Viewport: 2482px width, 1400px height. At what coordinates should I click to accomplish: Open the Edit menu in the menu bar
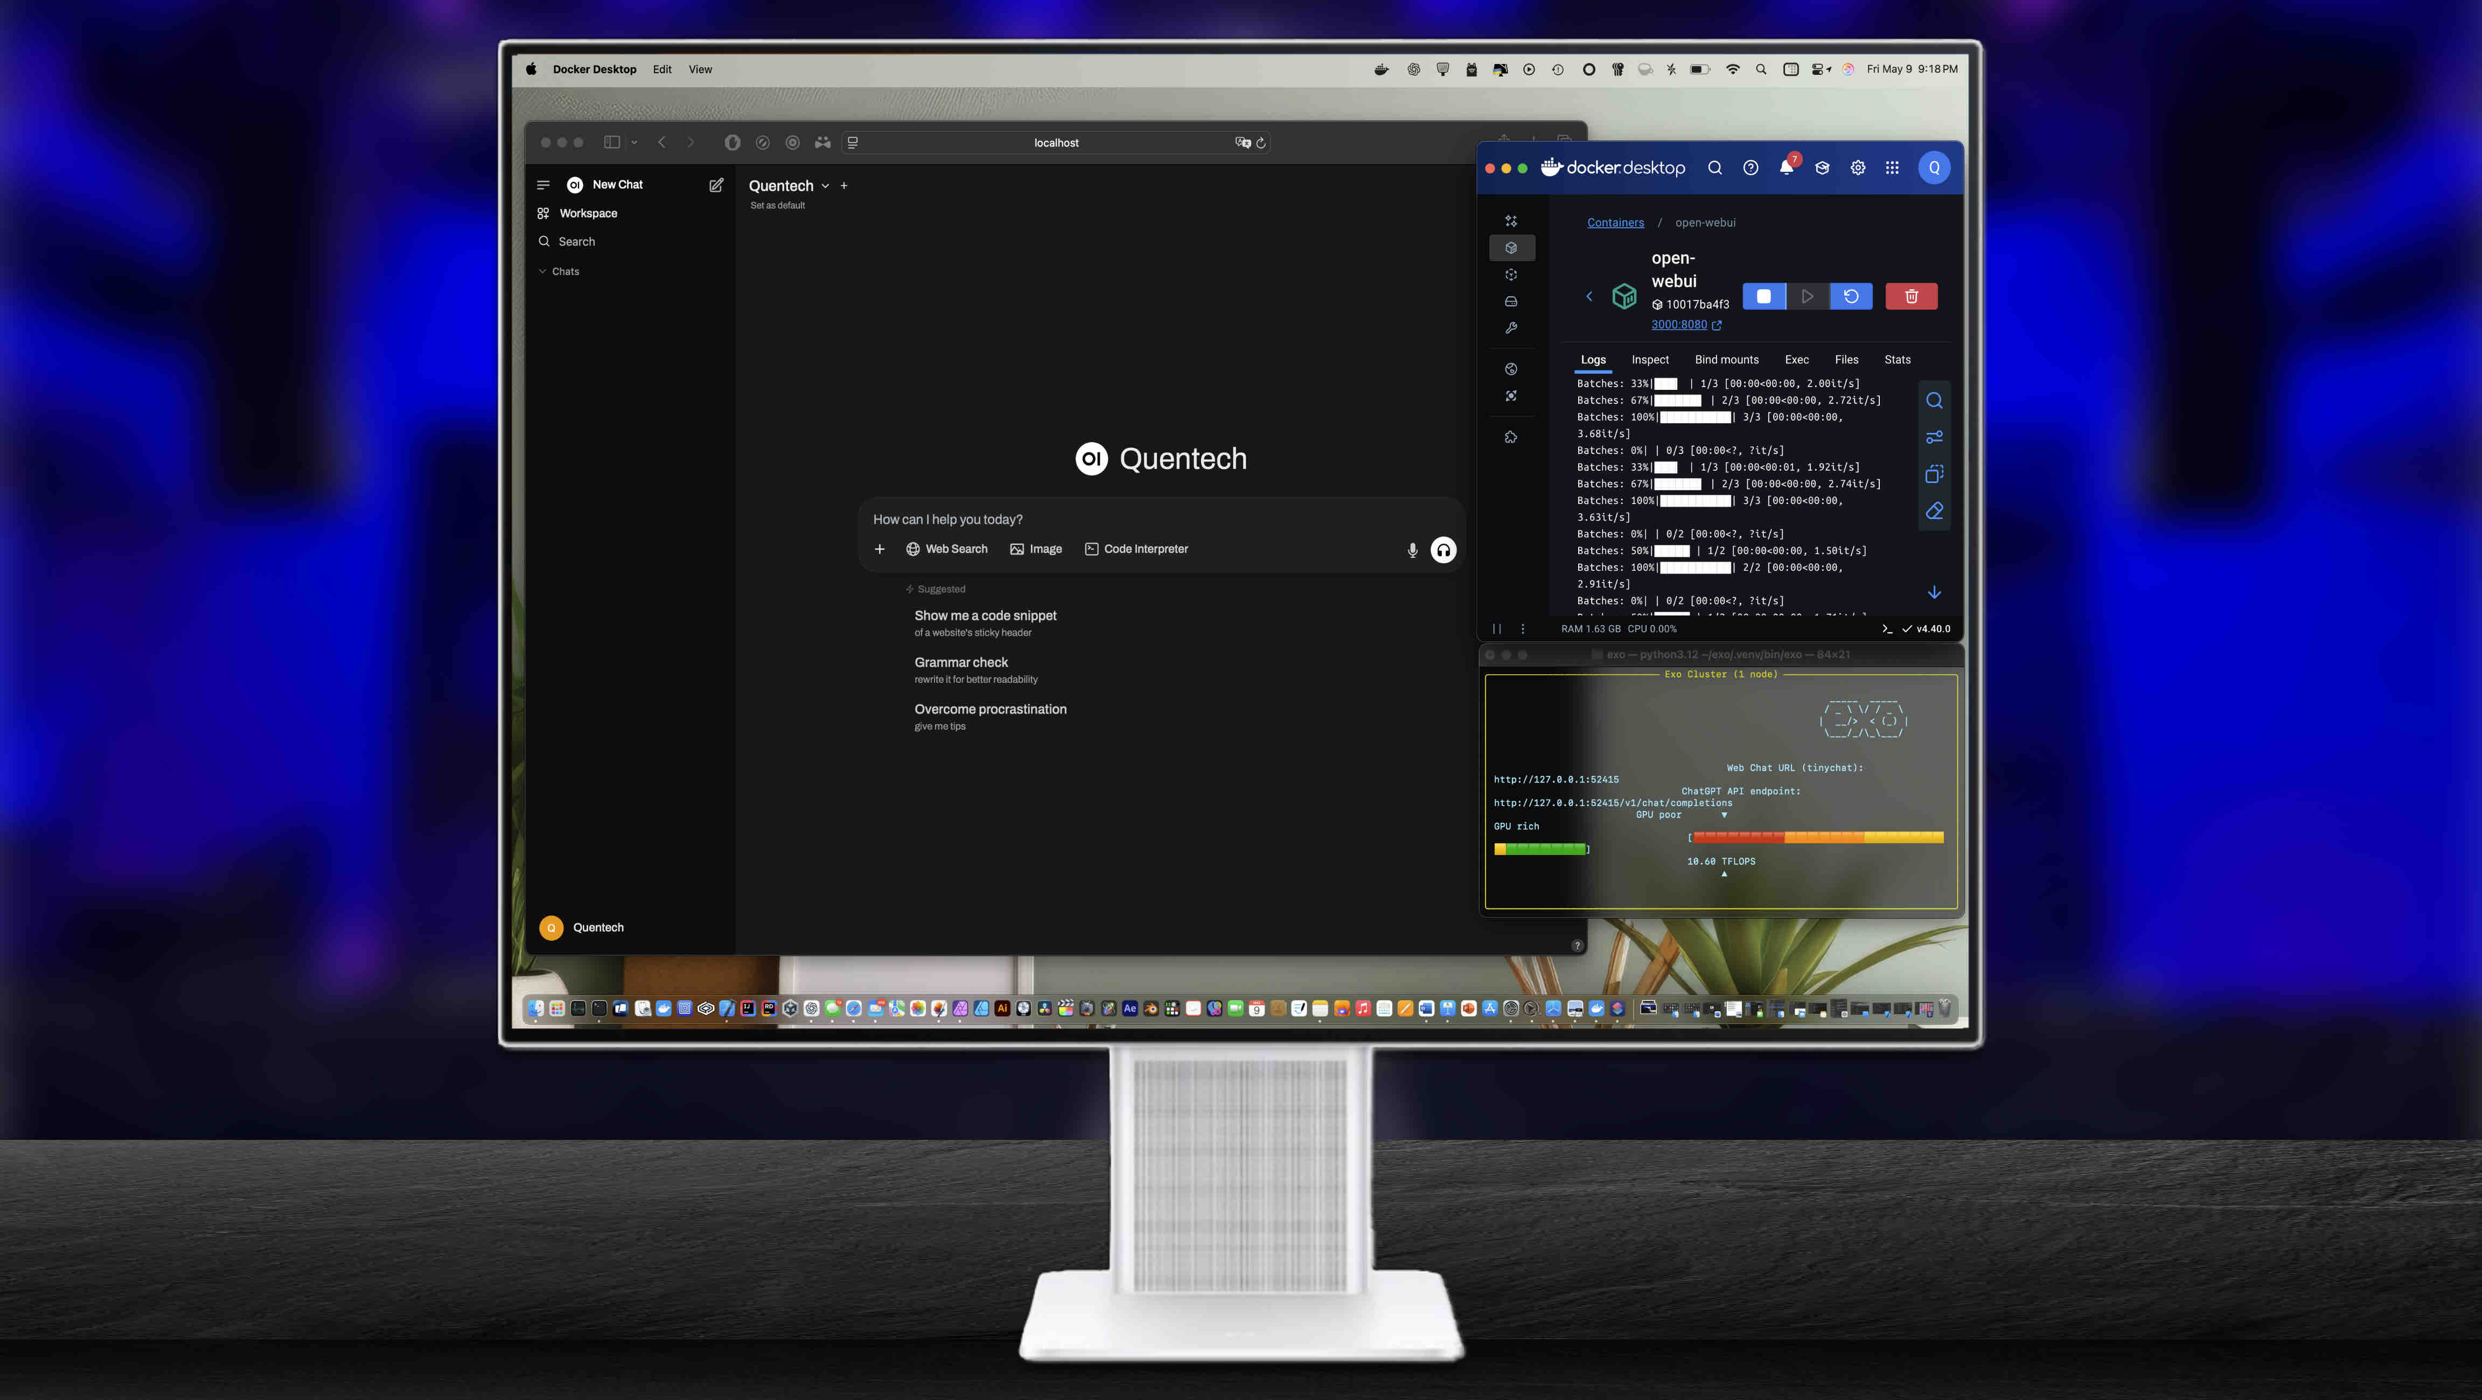click(x=662, y=69)
